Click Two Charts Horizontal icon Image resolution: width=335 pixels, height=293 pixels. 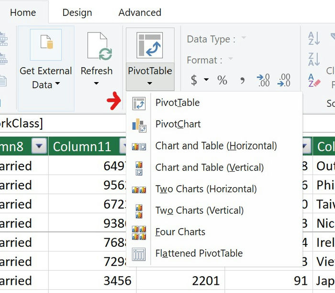pos(139,189)
